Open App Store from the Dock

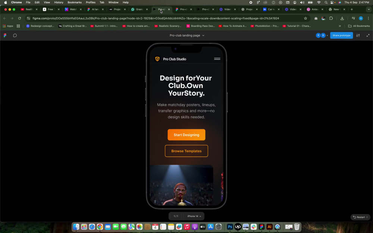coord(210,227)
